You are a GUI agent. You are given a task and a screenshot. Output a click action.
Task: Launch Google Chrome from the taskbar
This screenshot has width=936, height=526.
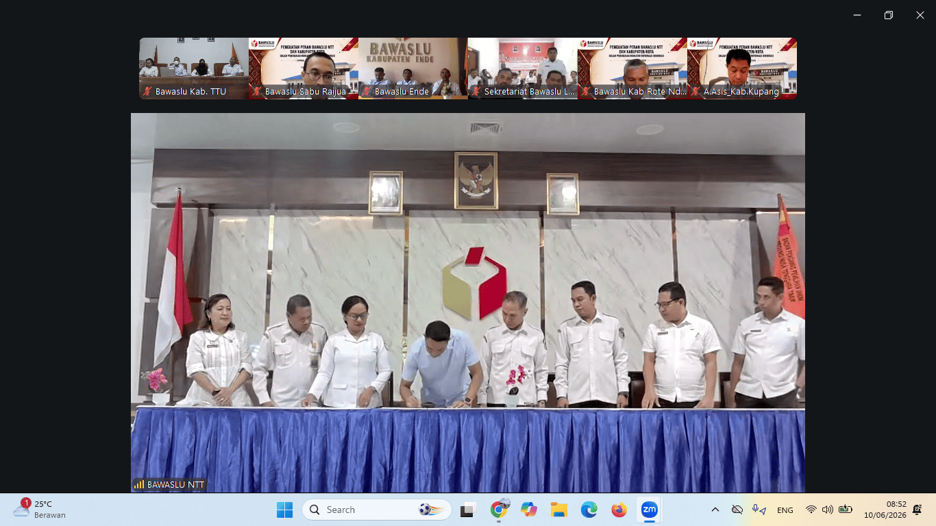click(x=499, y=510)
